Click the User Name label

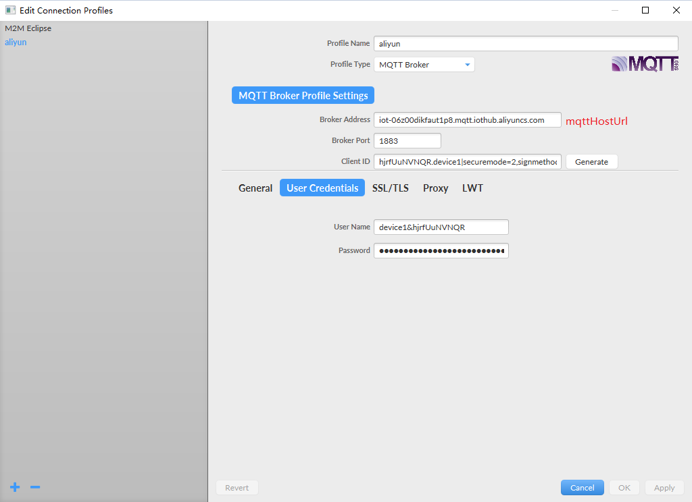click(x=351, y=227)
